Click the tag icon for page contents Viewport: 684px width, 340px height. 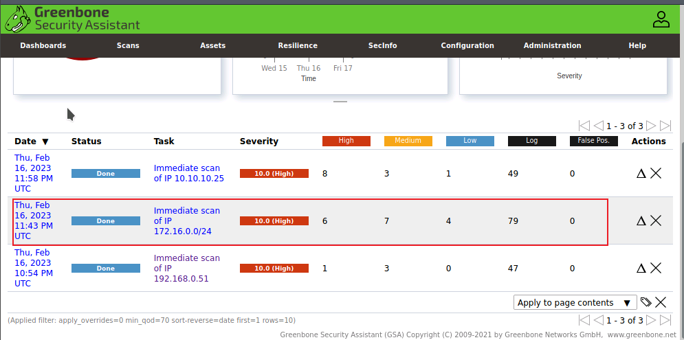pos(646,302)
